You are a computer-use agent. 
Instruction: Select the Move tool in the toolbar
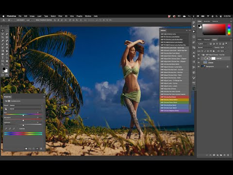[2, 31]
